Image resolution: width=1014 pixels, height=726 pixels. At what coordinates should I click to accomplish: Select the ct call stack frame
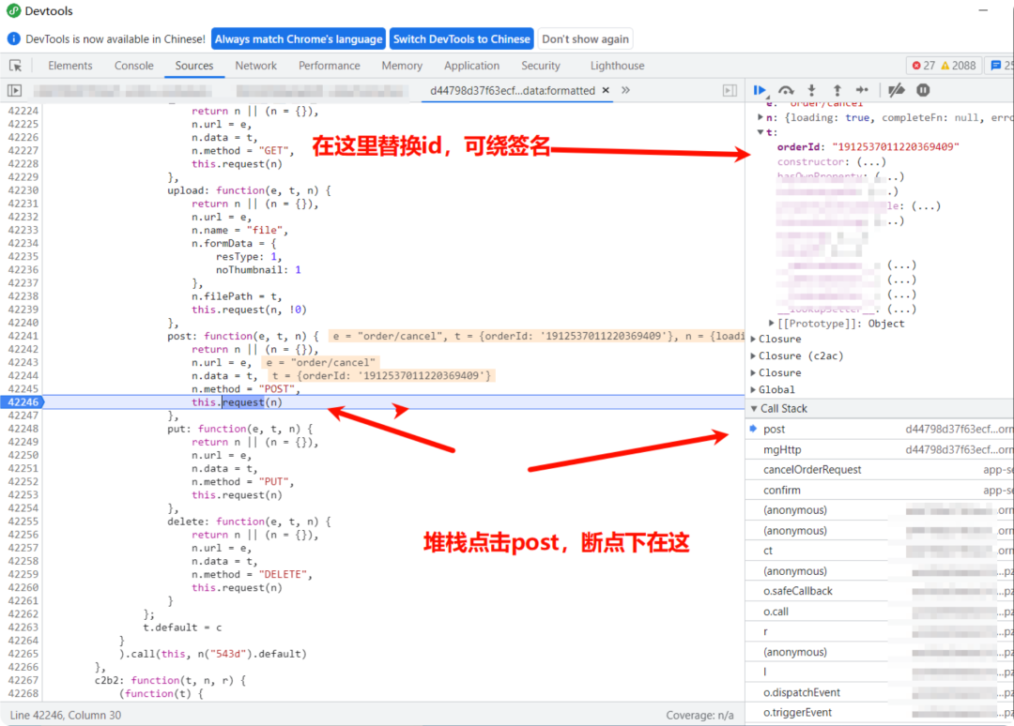tap(880, 551)
